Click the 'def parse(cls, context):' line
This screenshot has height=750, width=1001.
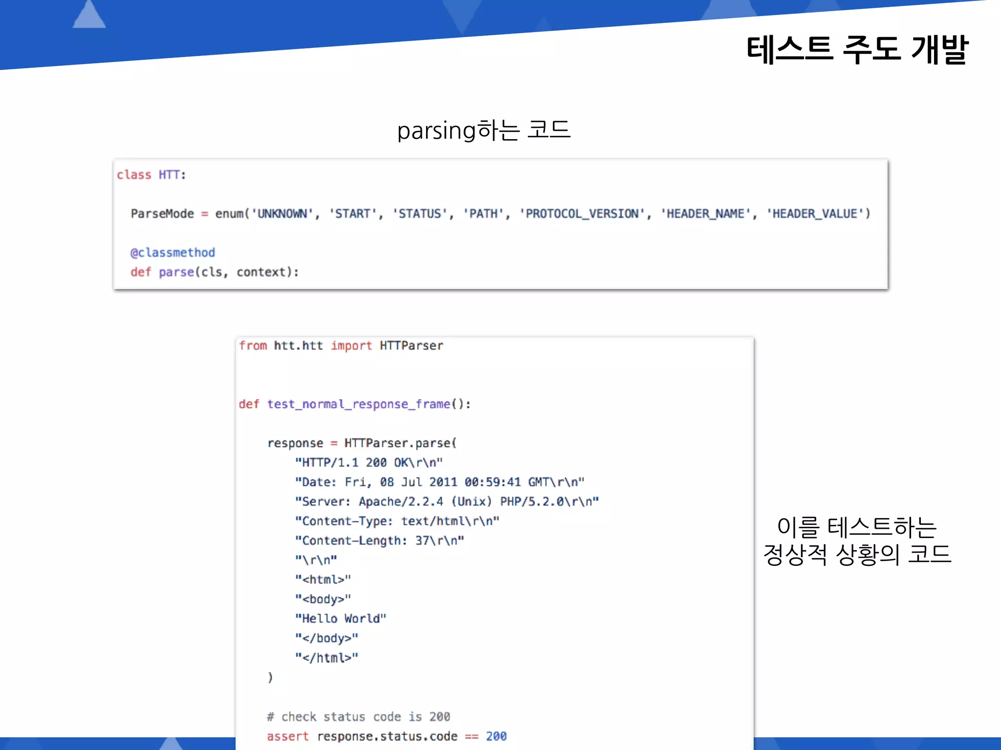click(x=215, y=272)
